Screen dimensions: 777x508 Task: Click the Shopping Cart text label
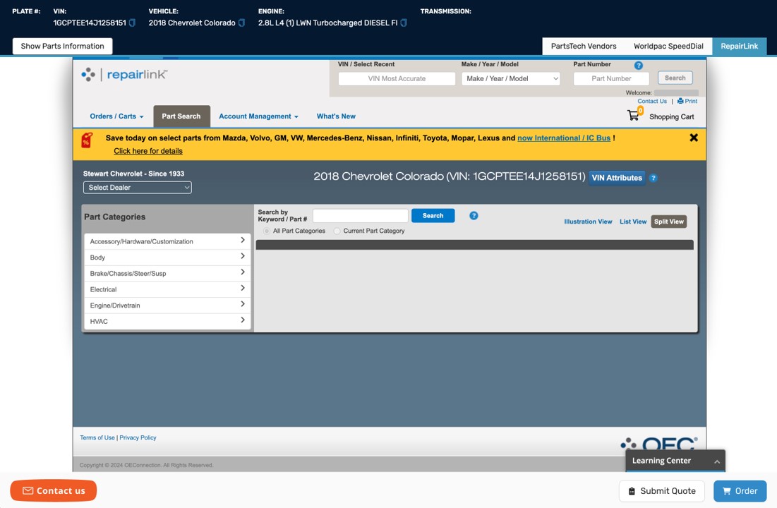(671, 117)
